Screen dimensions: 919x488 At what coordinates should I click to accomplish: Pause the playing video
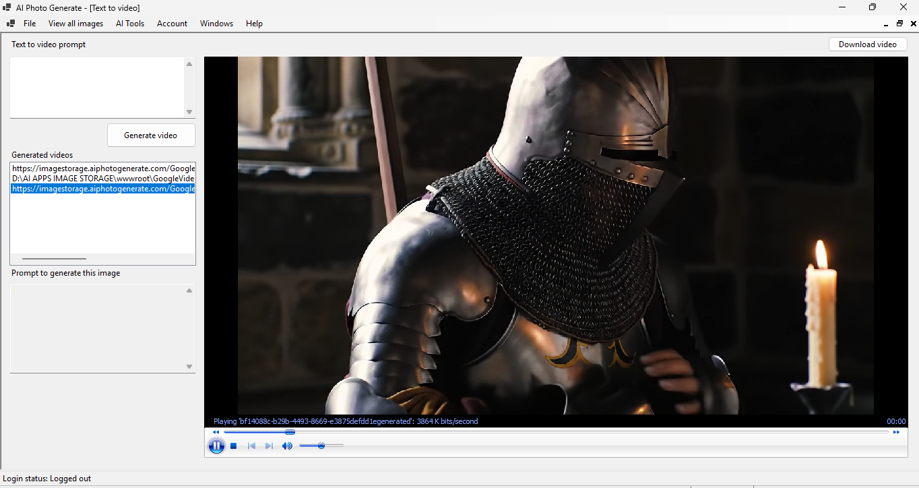click(216, 446)
